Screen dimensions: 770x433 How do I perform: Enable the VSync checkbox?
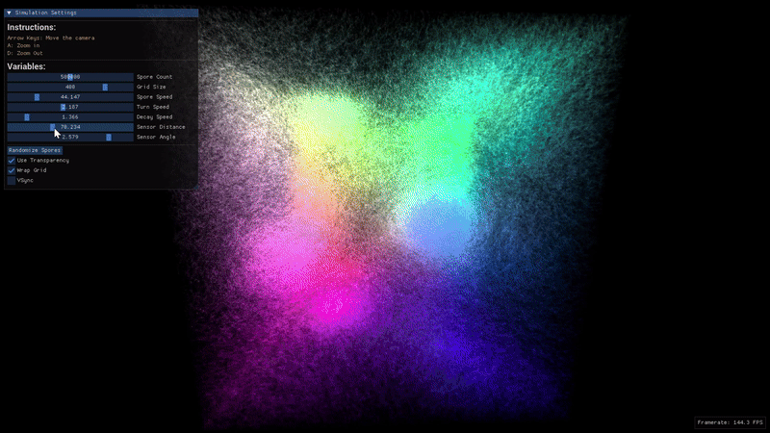(12, 181)
